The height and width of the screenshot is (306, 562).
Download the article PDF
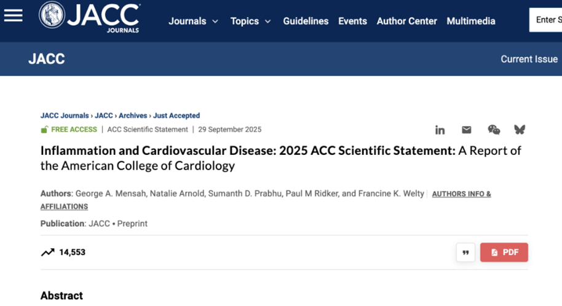[x=504, y=253]
